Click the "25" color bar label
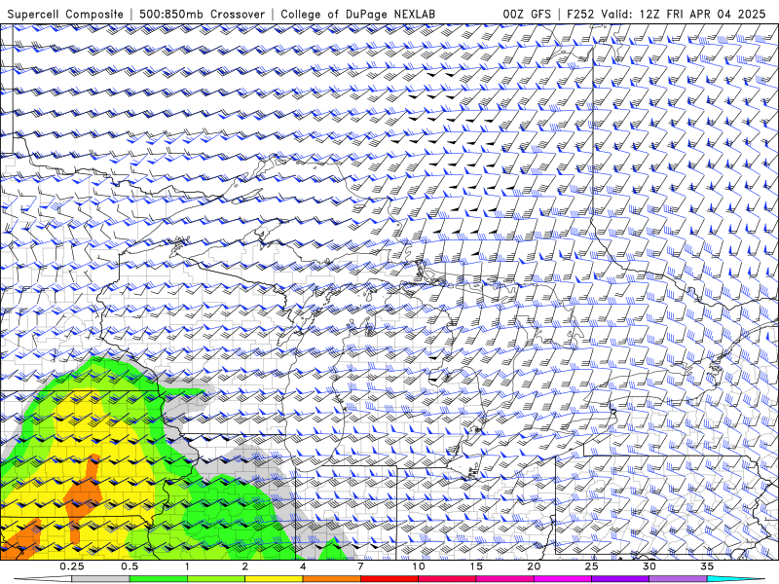Image resolution: width=779 pixels, height=584 pixels. pos(591,566)
